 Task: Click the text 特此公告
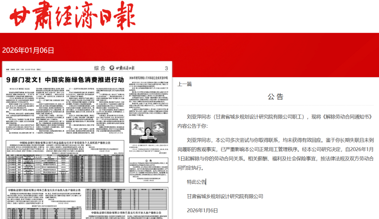tap(196, 182)
